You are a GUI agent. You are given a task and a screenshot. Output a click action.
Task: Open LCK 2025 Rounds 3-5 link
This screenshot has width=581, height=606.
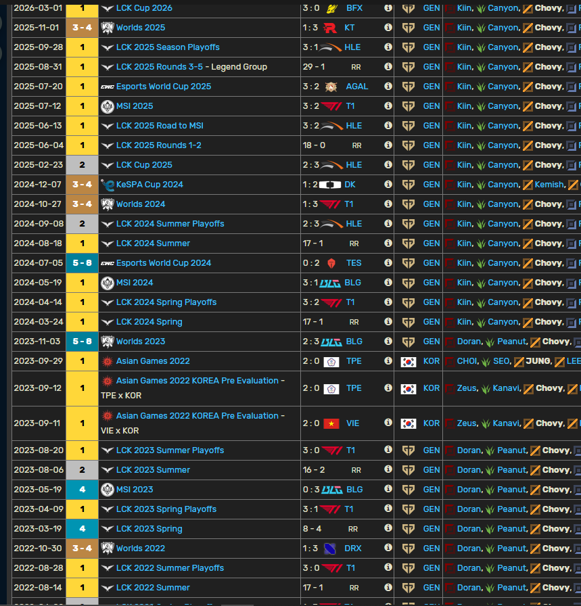click(159, 67)
